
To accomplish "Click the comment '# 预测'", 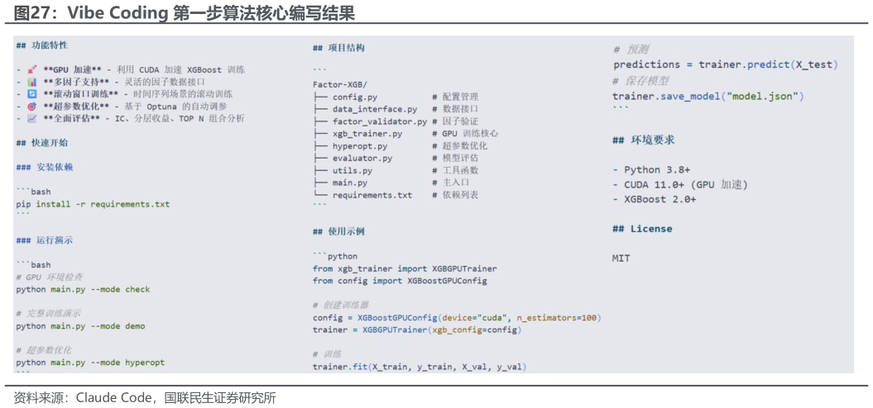I will click(631, 50).
